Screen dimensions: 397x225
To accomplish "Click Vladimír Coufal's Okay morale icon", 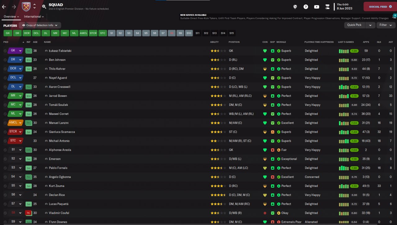I will (279, 213).
